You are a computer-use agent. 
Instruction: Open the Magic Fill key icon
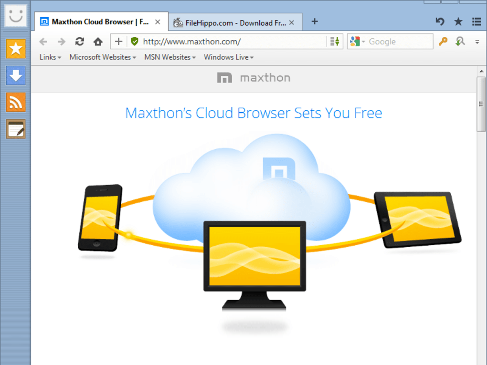(x=443, y=42)
